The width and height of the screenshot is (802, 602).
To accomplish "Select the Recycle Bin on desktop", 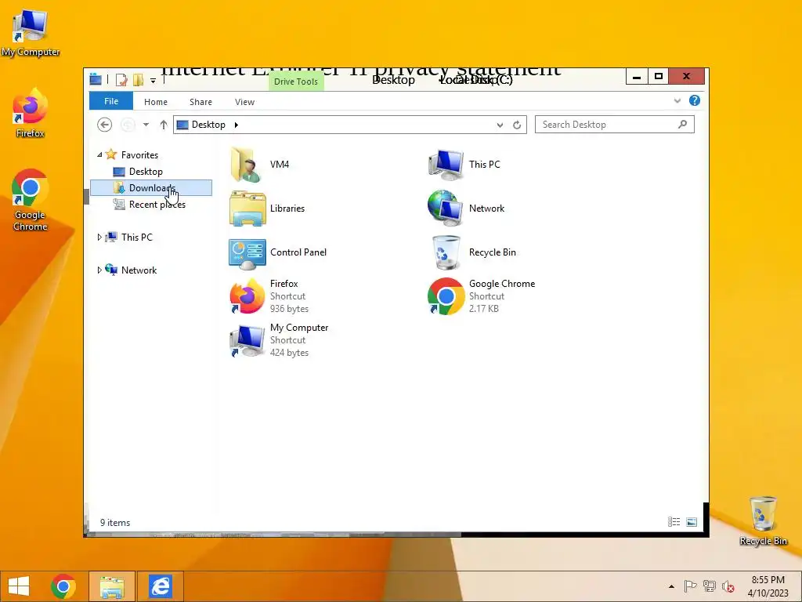I will click(x=763, y=521).
